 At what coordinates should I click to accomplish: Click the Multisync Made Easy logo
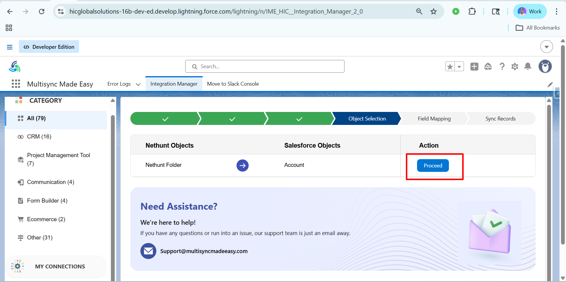[x=14, y=66]
